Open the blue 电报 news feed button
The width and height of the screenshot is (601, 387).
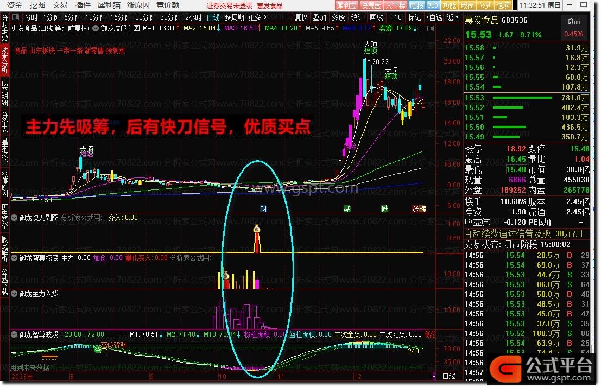click(x=416, y=5)
